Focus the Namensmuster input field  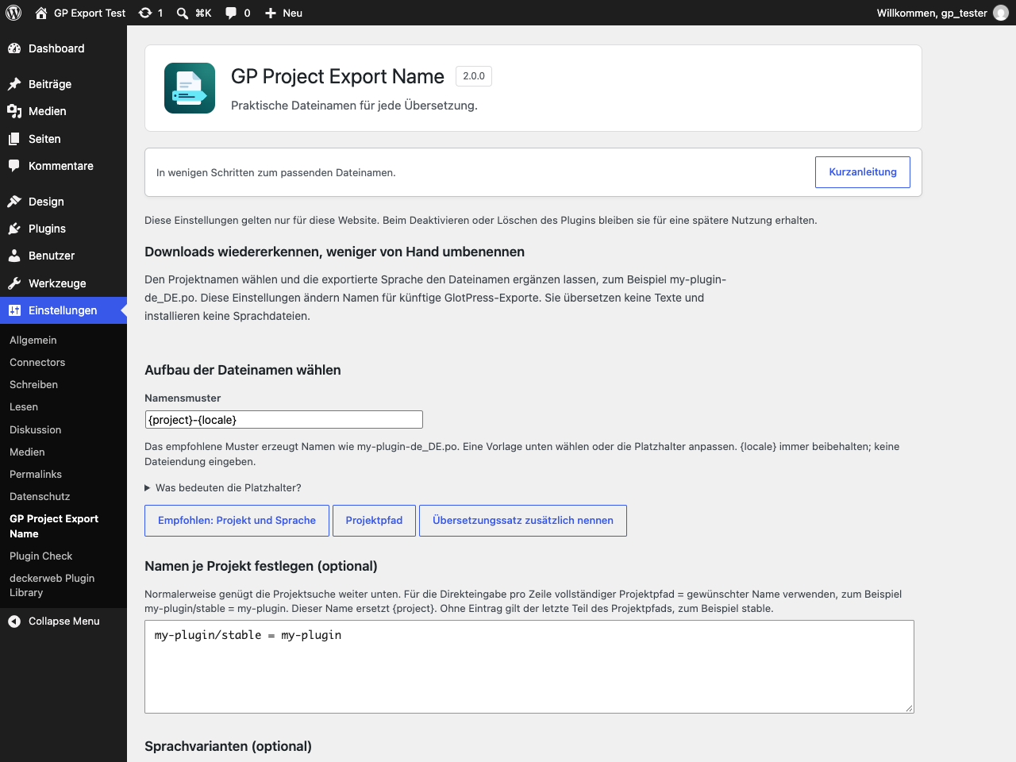pyautogui.click(x=283, y=420)
